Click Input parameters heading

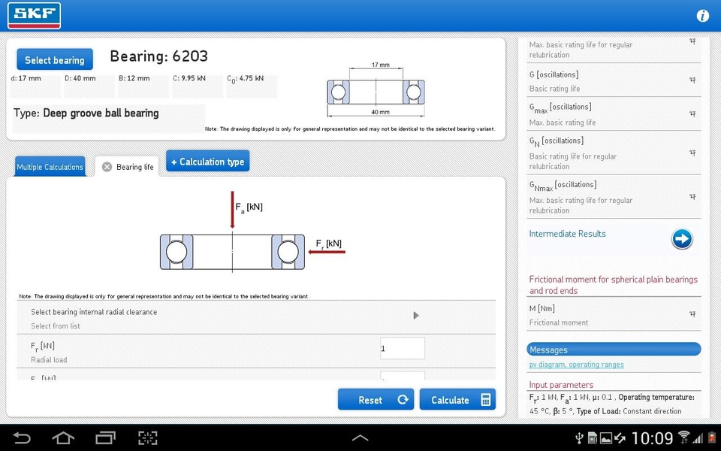tap(561, 385)
